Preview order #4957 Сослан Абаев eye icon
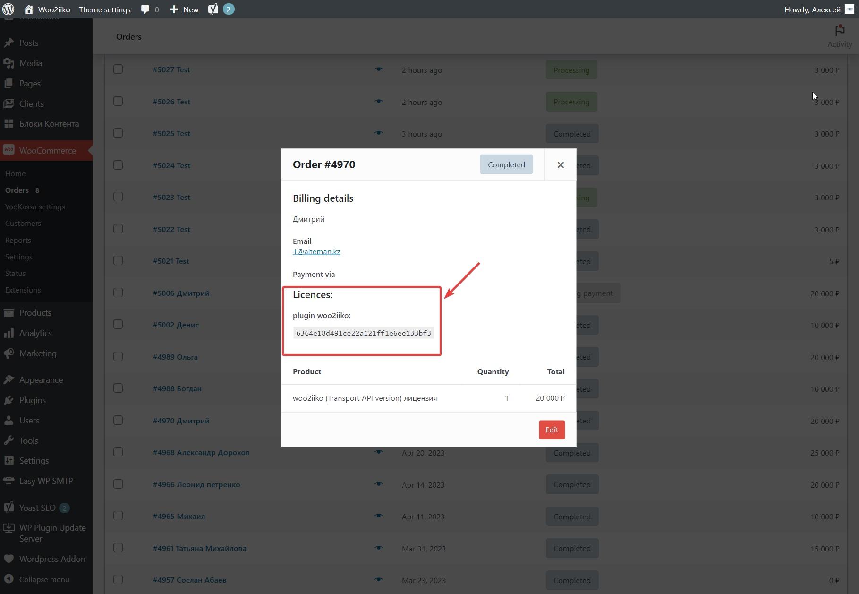This screenshot has height=594, width=859. point(378,580)
